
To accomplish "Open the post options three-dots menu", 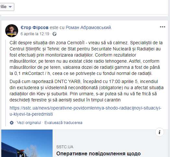I will 163,27.
